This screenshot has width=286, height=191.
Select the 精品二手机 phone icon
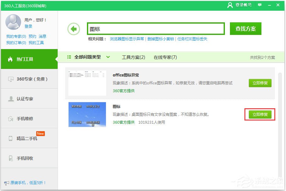click(x=10, y=138)
